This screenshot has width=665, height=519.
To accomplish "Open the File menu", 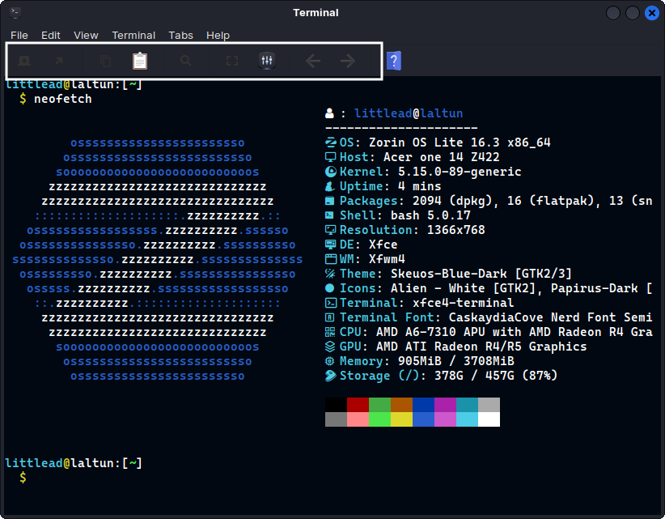I will pyautogui.click(x=19, y=36).
